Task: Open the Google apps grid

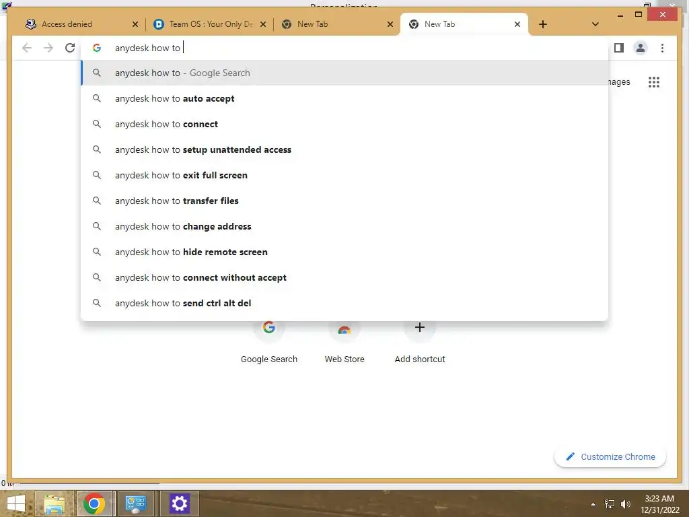Action: pos(654,82)
